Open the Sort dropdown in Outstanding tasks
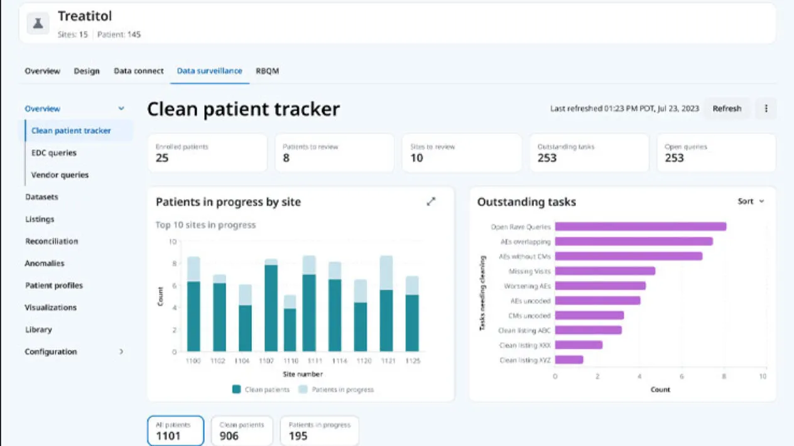The image size is (794, 446). coord(749,201)
